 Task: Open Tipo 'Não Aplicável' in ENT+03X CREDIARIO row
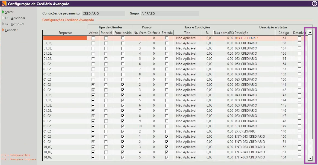186,147
